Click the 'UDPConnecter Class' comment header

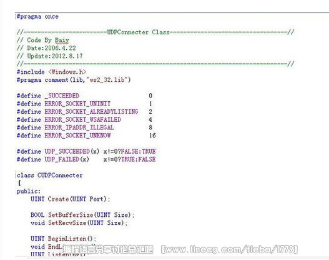138,32
